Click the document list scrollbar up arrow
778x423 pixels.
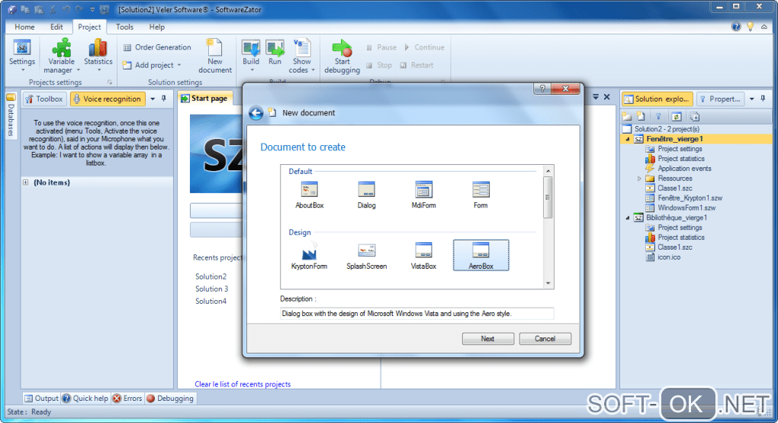[x=548, y=171]
